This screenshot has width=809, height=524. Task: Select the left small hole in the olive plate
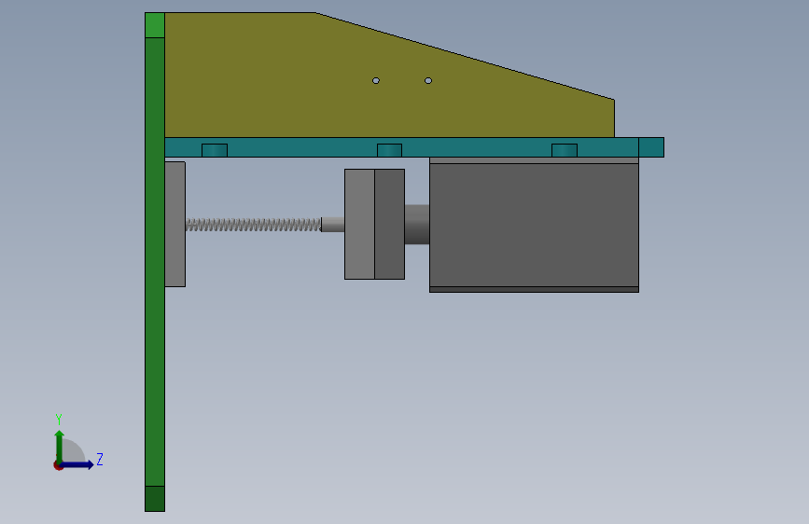pos(376,80)
